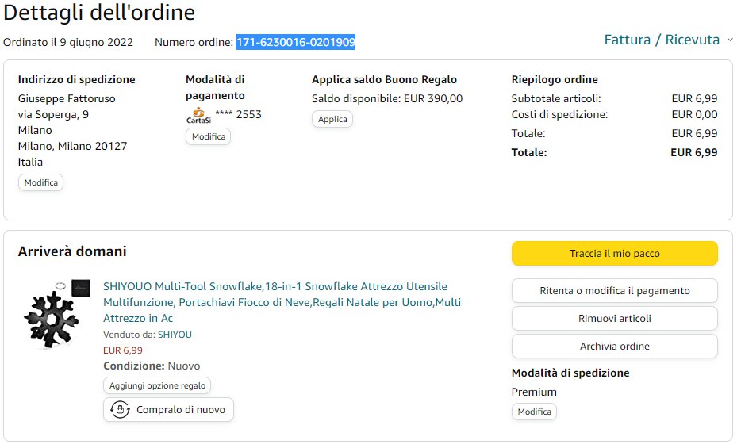Click Modifica under payment method

click(208, 136)
